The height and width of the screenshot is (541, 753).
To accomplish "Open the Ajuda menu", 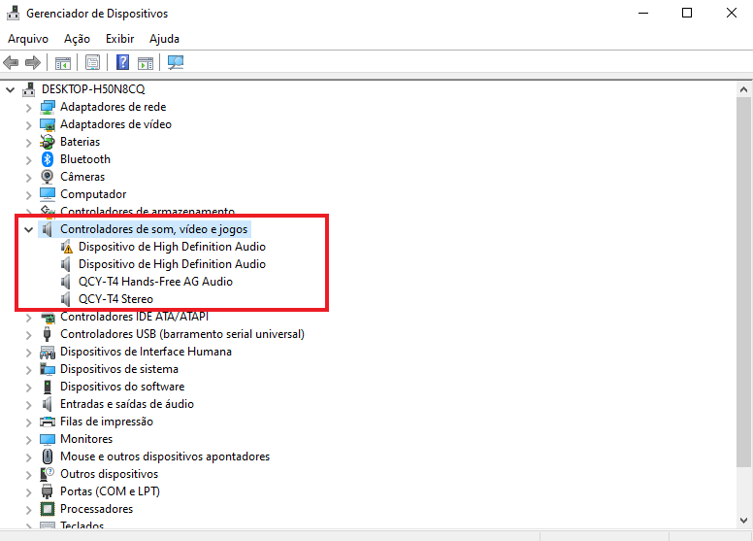I will (x=164, y=39).
